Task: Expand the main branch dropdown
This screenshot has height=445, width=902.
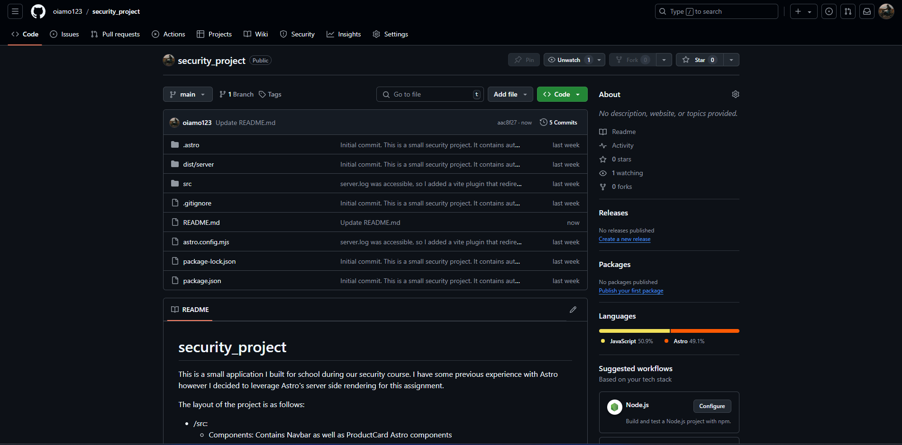Action: pyautogui.click(x=188, y=94)
